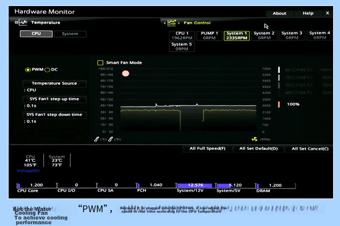The width and height of the screenshot is (340, 226).
Task: Click the System/12V voltage bar
Action: click(x=195, y=186)
